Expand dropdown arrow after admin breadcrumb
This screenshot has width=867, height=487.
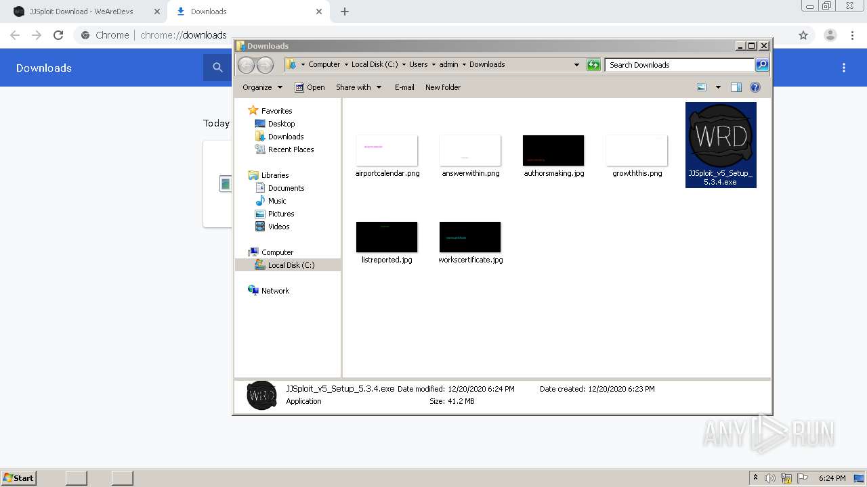coord(464,65)
